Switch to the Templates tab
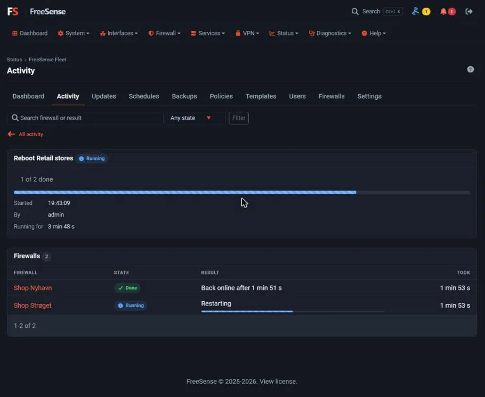 point(261,96)
